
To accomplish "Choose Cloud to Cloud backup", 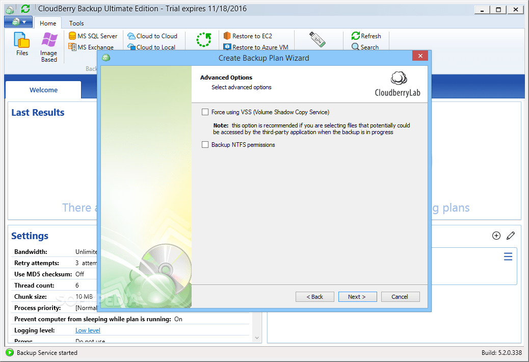I will (153, 36).
